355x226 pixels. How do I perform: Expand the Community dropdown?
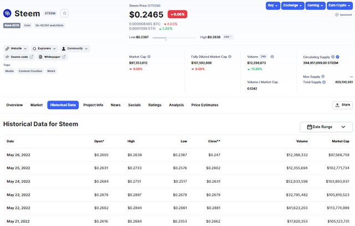point(75,48)
